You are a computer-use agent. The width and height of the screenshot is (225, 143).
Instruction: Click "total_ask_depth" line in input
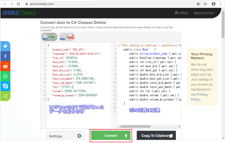point(74,83)
